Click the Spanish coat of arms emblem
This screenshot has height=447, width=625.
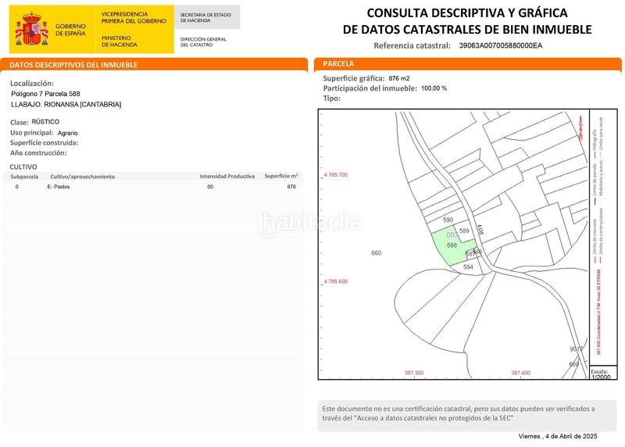(32, 29)
